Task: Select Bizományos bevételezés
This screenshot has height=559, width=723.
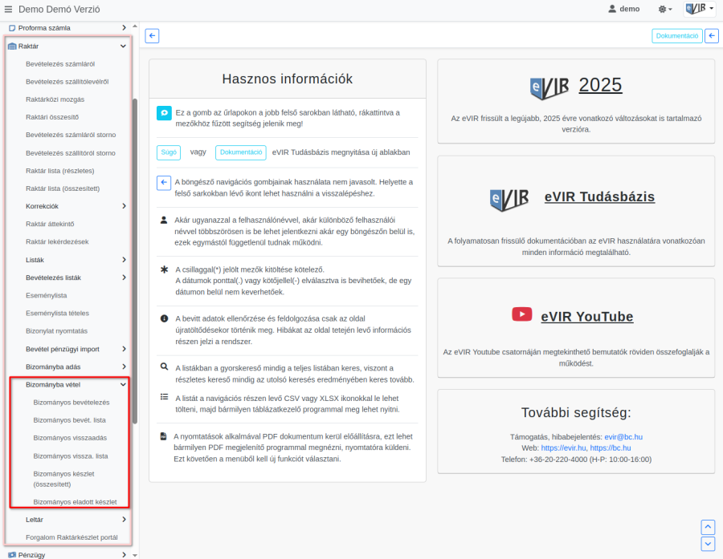Action: pyautogui.click(x=71, y=403)
